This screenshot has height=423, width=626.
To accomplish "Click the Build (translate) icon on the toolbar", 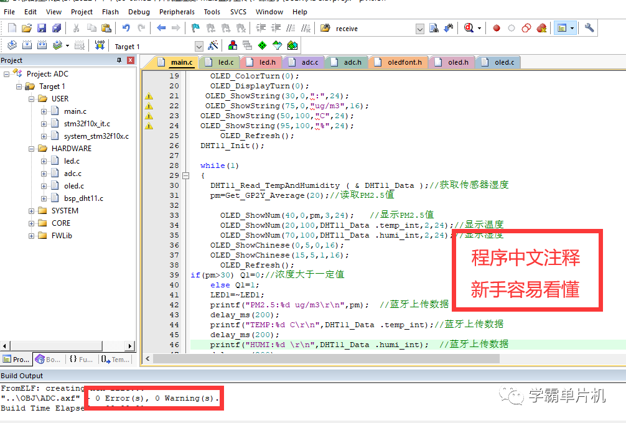I will (12, 45).
